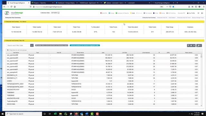Image resolution: width=206 pixels, height=116 pixels.
Task: Open the Virtual menu
Action: coord(156,13)
